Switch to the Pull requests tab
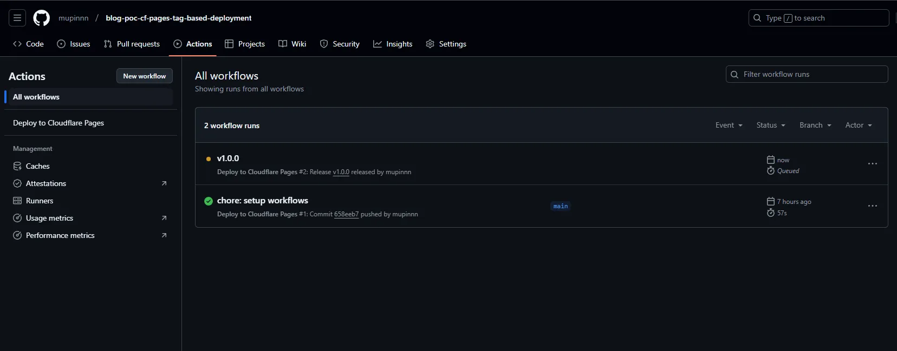Screen dimensions: 897x351 [132, 44]
